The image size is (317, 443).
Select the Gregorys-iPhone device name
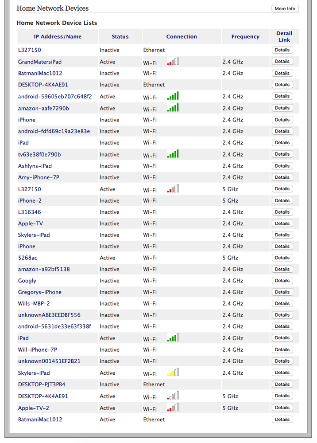(x=40, y=292)
